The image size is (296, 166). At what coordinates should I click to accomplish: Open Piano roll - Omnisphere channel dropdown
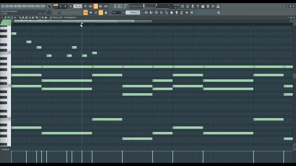click(x=65, y=18)
